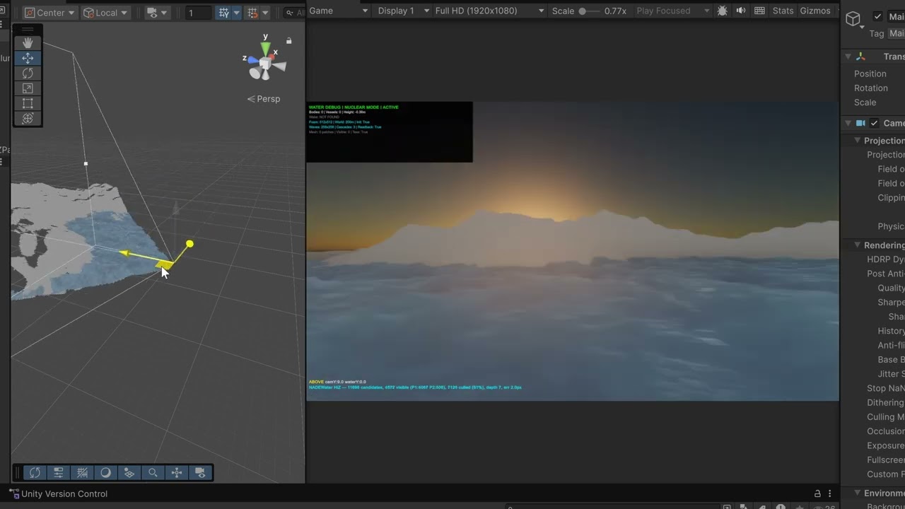
Task: Adjust the Game view Scale slider
Action: coord(590,11)
